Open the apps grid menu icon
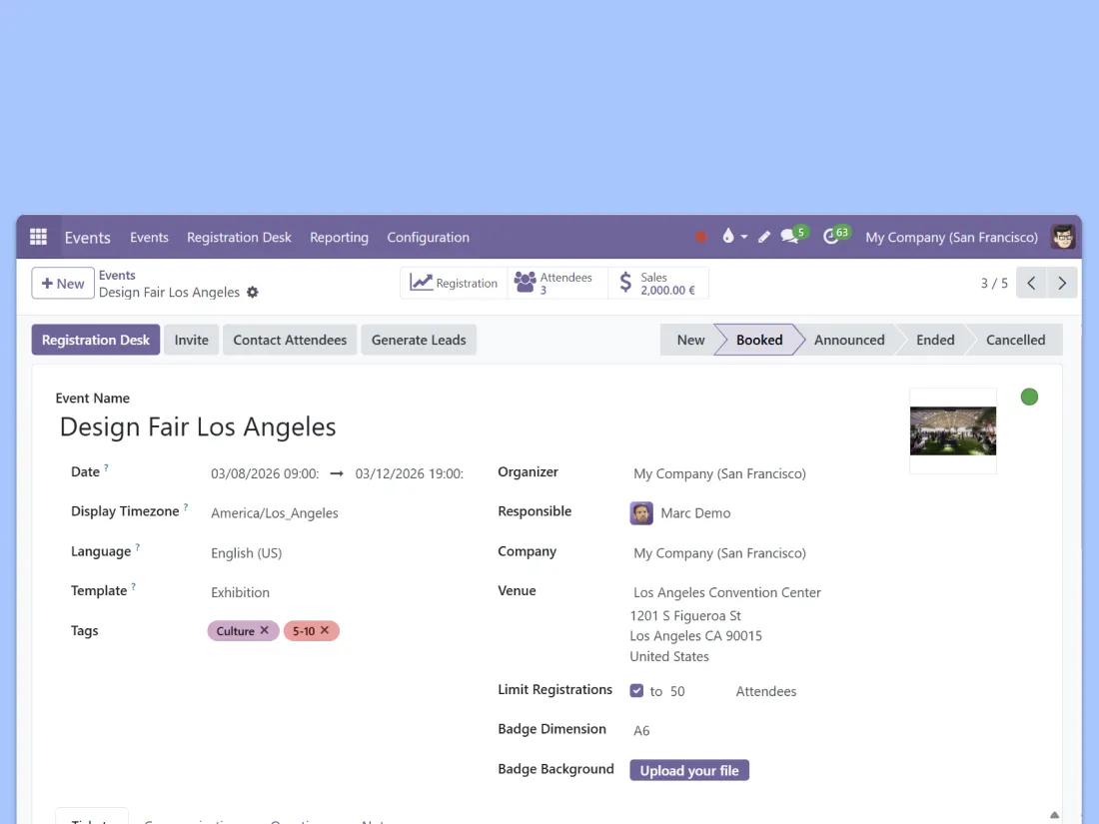The width and height of the screenshot is (1099, 824). (x=38, y=237)
